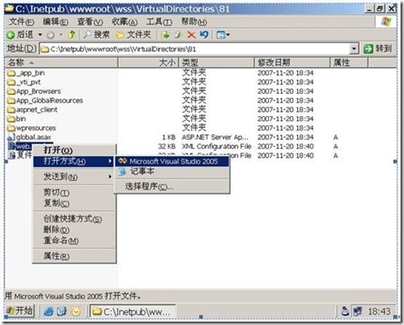Click the drive tray icon beside network icon

345,311
